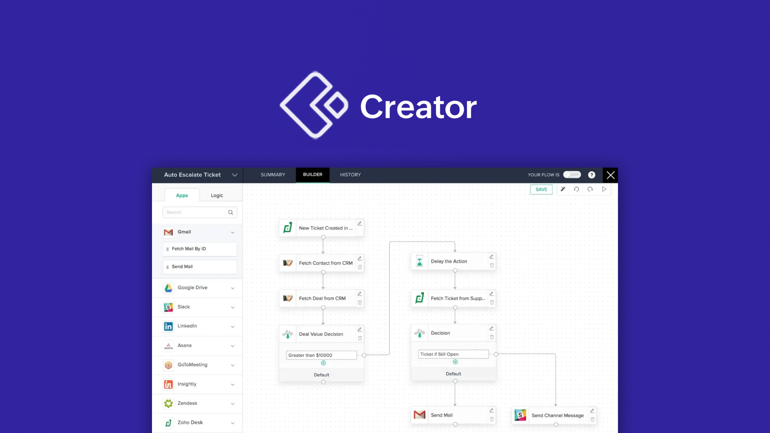Click the Slack icon in the sidebar

pyautogui.click(x=169, y=307)
